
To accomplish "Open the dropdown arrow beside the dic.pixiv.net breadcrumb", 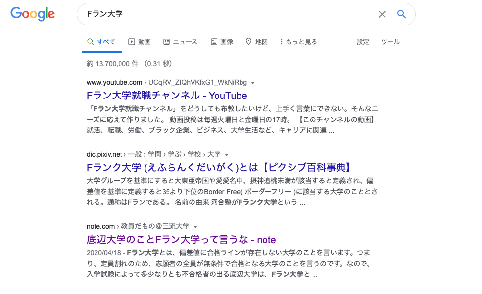I will pos(227,155).
